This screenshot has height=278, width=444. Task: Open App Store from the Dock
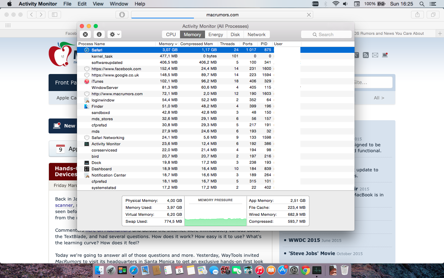(283, 270)
